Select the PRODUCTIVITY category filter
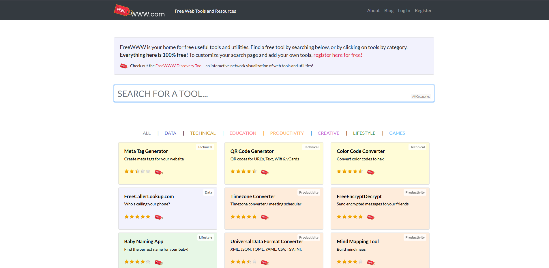The width and height of the screenshot is (549, 268). tap(287, 133)
